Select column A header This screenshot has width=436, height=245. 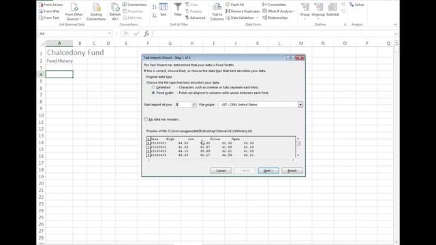59,44
